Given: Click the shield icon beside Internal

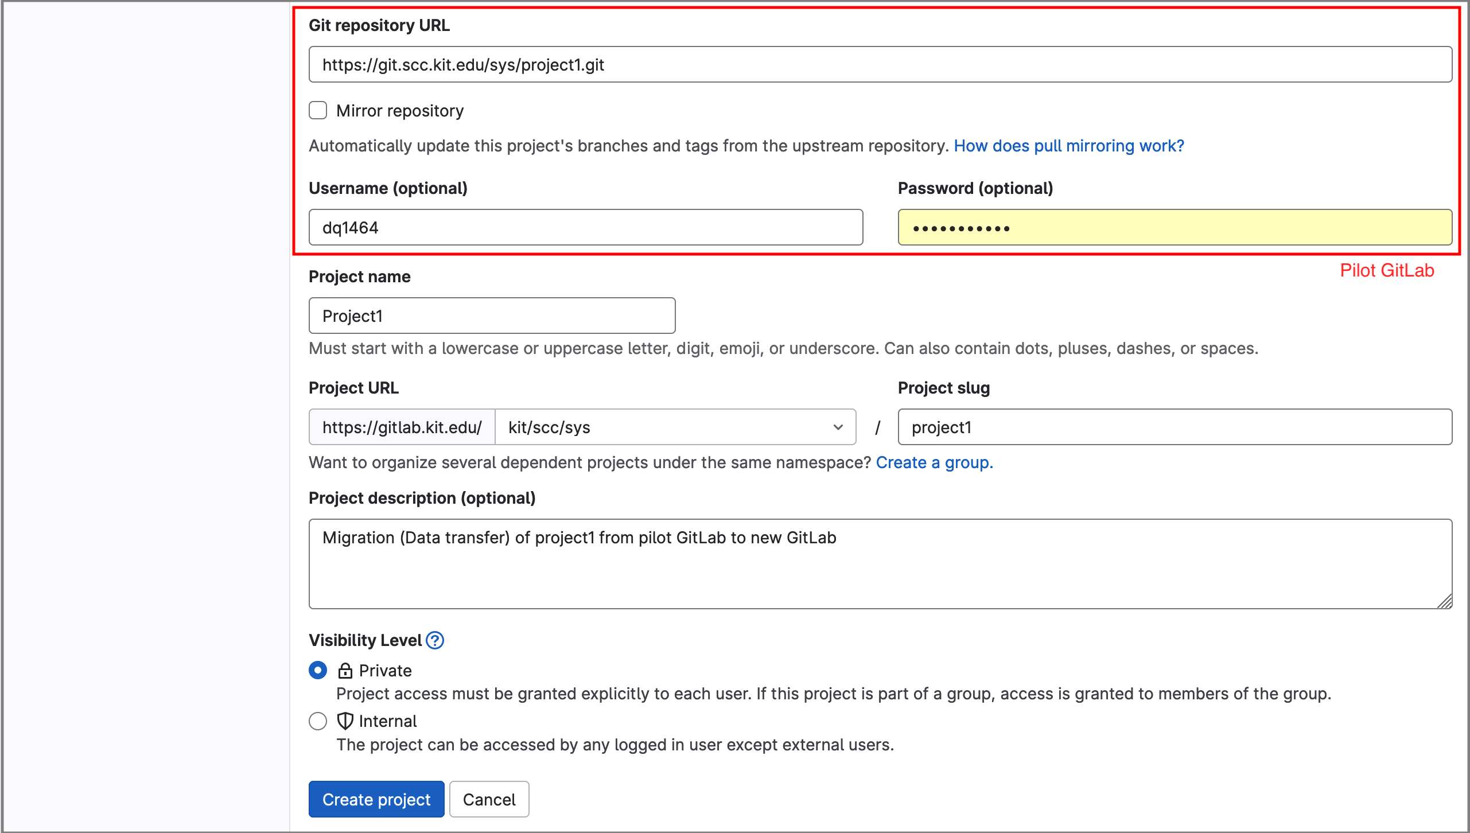Looking at the screenshot, I should coord(345,721).
